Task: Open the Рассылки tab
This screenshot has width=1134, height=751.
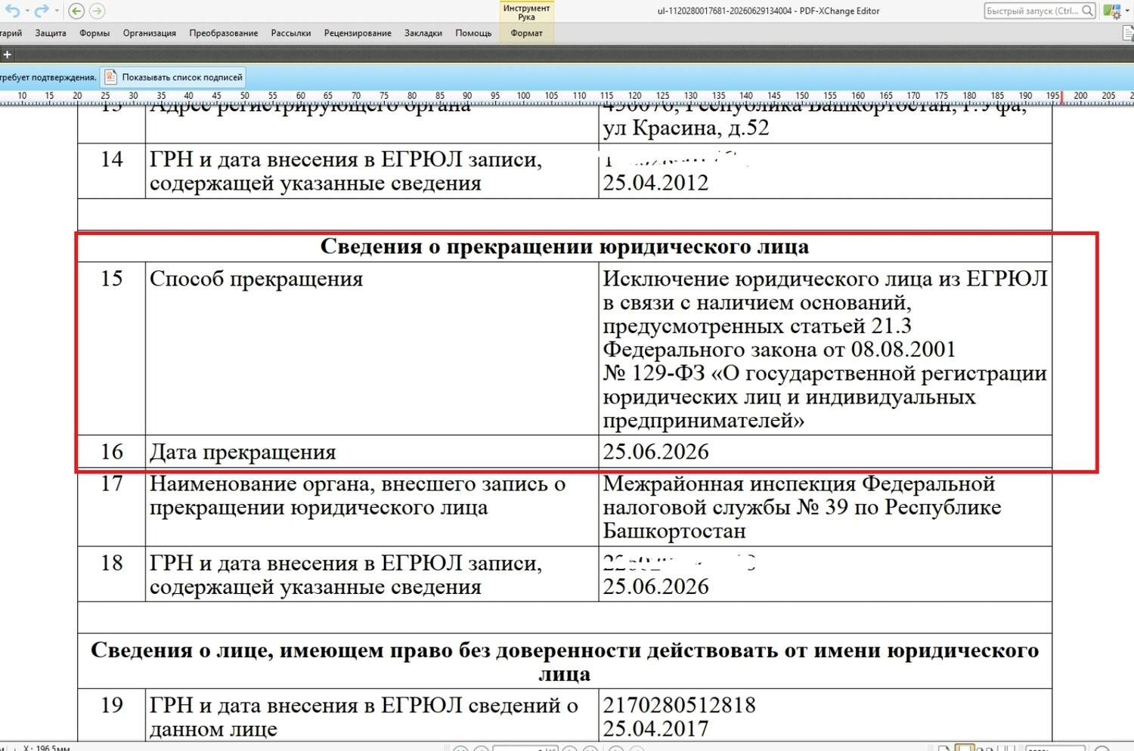Action: [x=291, y=33]
